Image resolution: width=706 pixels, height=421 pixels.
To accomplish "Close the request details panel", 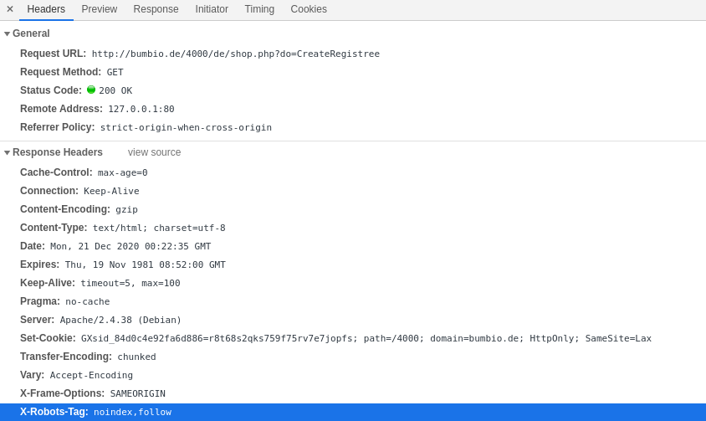I will (x=10, y=9).
